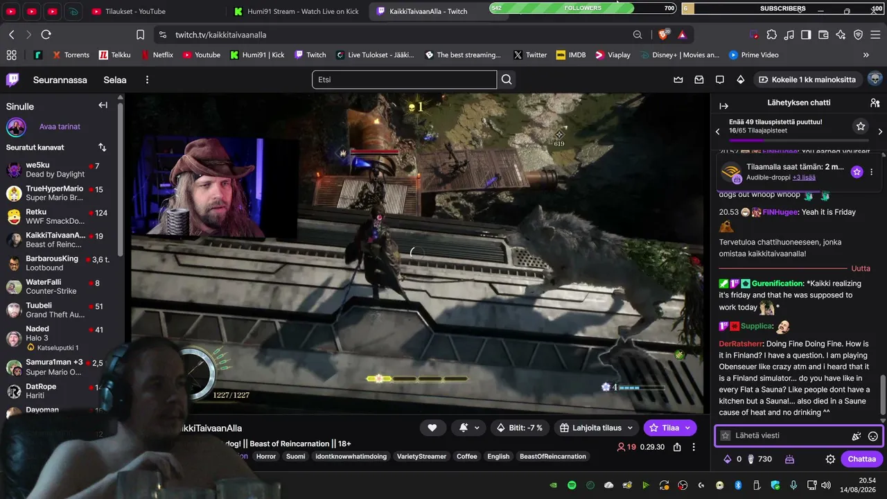
Task: Open notification bell dropdown for channel
Action: pos(468,428)
